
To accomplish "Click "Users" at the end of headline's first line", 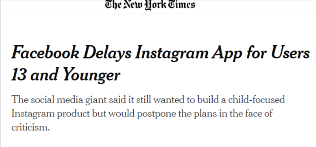I will 290,53.
